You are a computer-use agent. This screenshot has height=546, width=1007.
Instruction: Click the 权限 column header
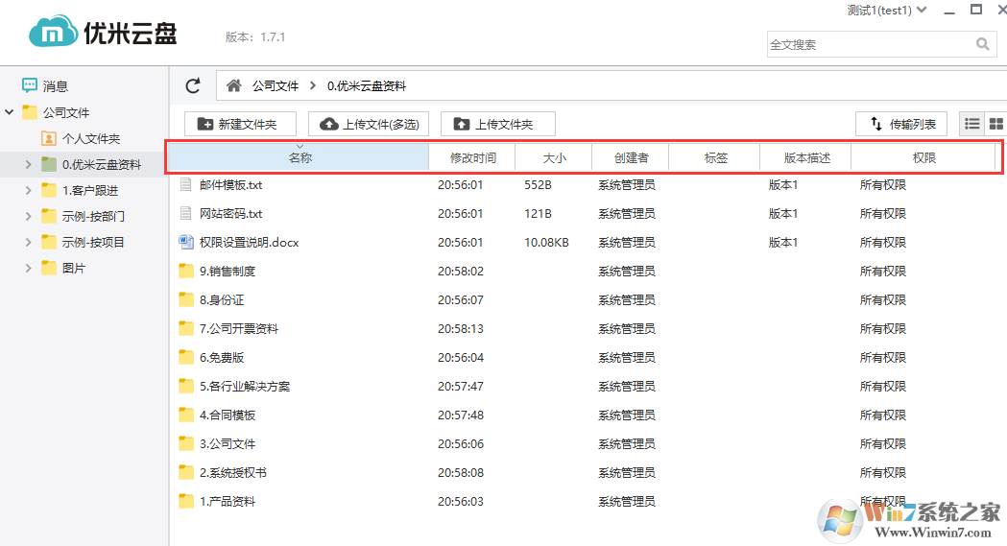tap(924, 157)
